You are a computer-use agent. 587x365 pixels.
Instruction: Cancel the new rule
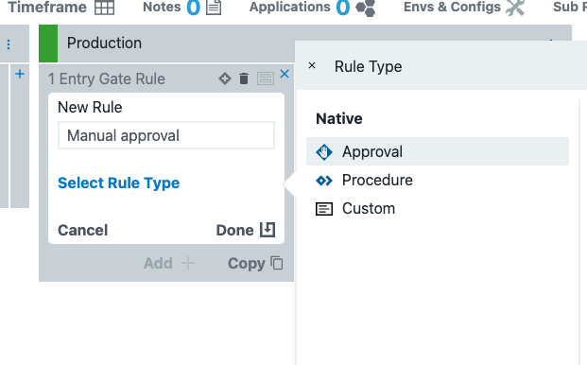pyautogui.click(x=83, y=230)
